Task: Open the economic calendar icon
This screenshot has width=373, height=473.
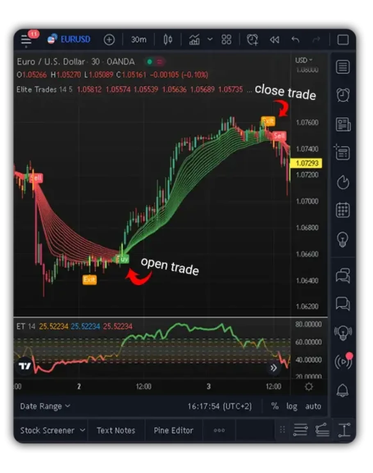Action: [x=343, y=210]
